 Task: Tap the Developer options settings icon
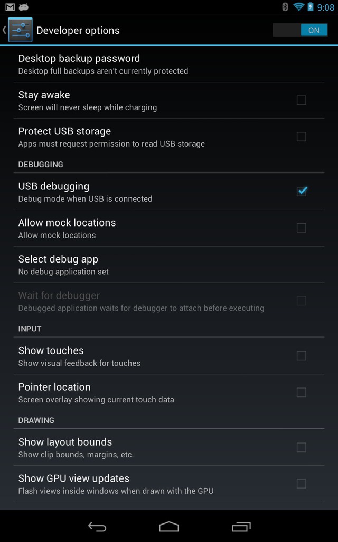(21, 30)
